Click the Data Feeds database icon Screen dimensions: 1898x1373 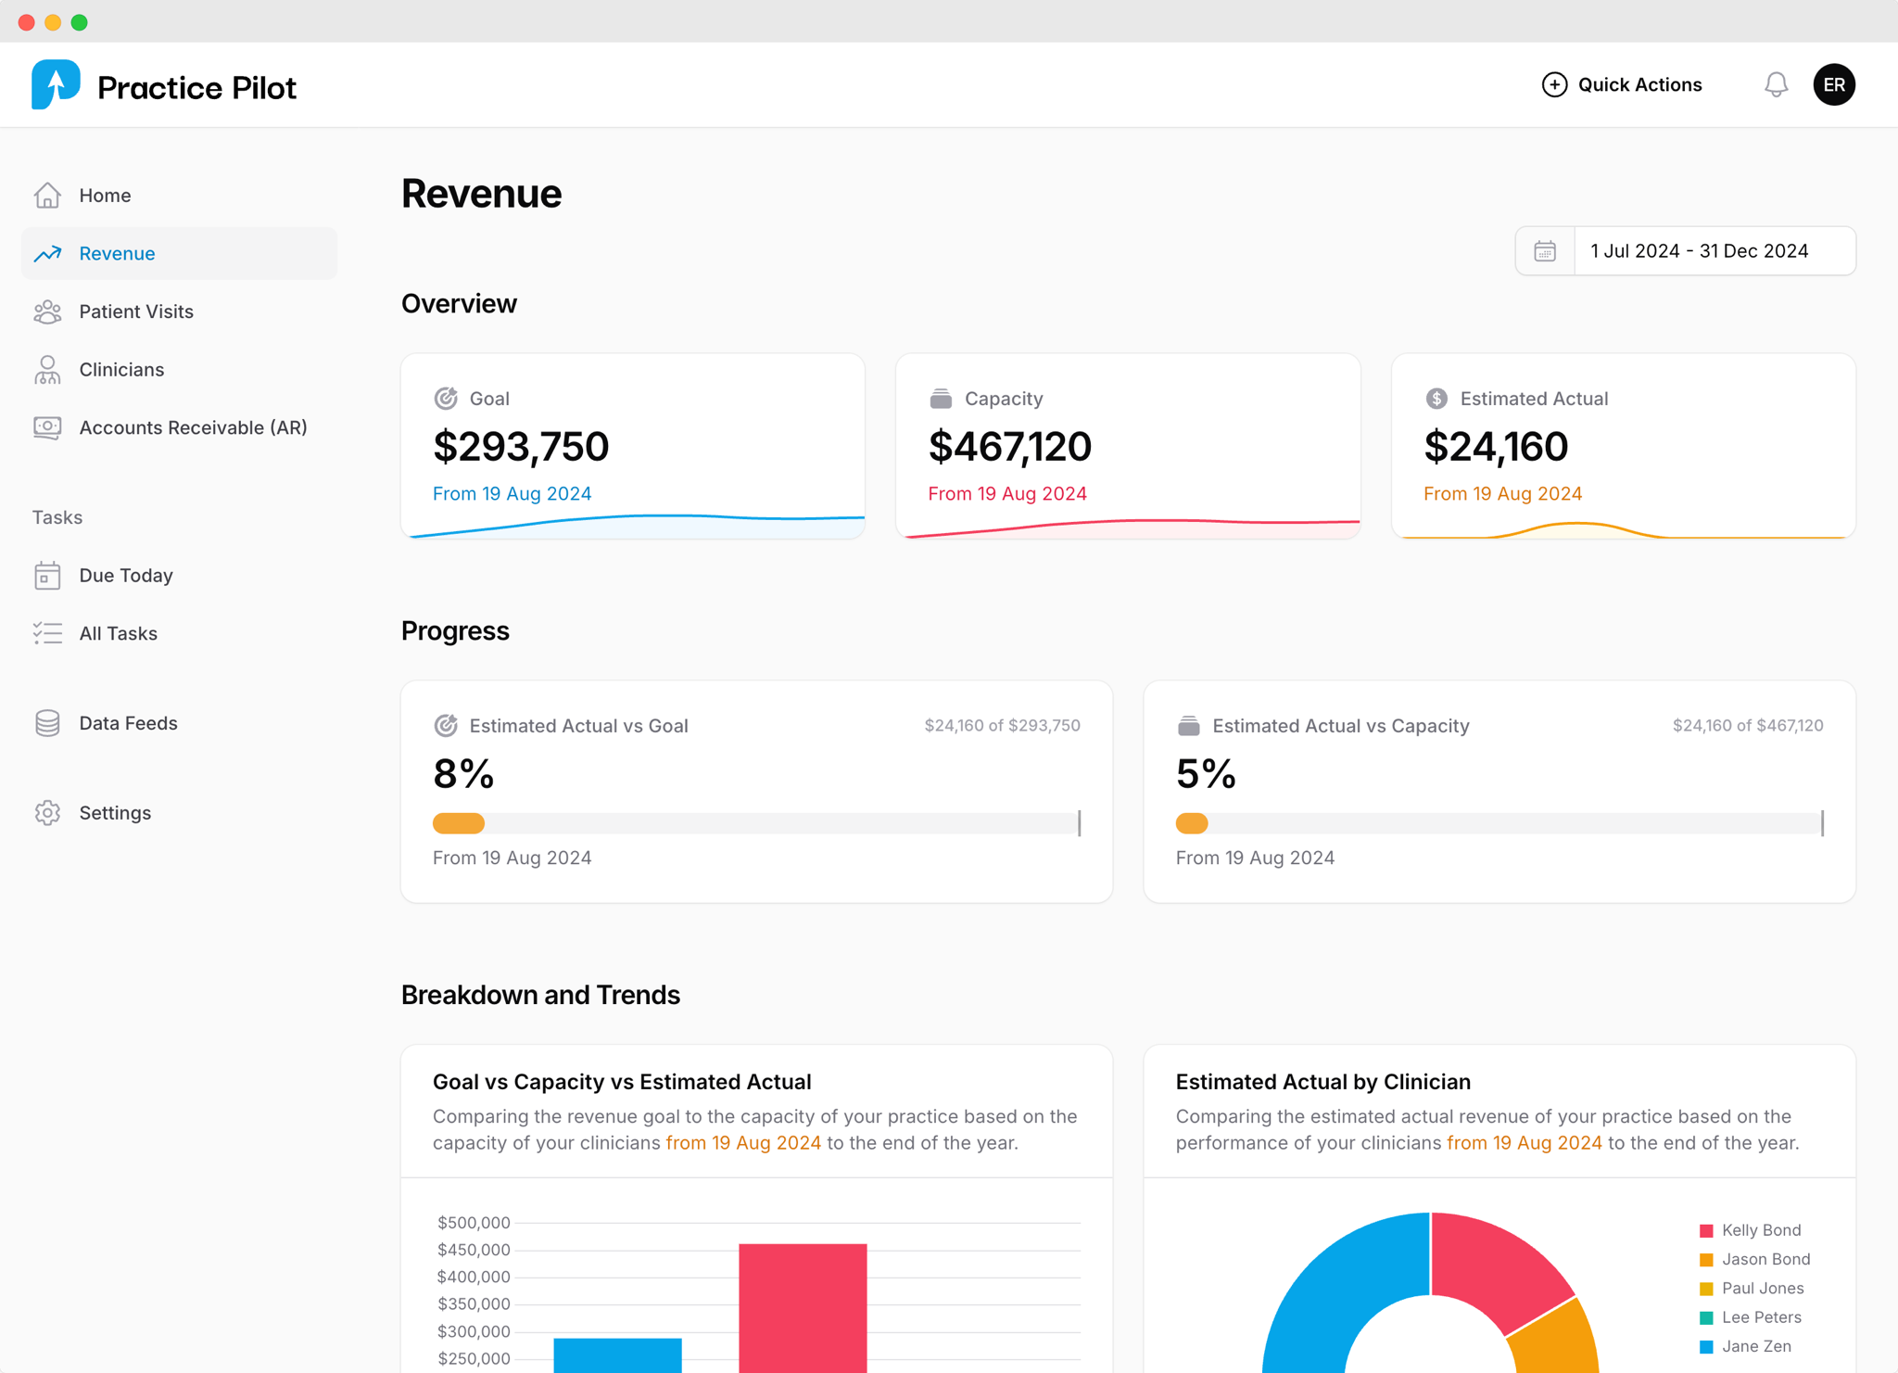(x=47, y=723)
